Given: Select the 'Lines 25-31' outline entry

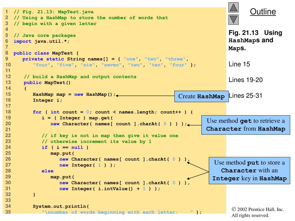Looking at the screenshot, I should pos(245,96).
